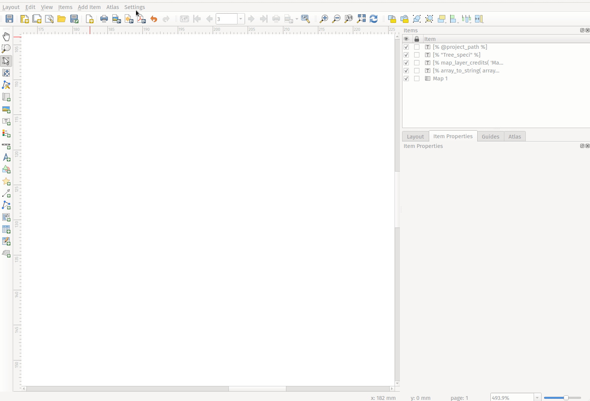Click the Add Label tool
The image size is (590, 401).
6,122
